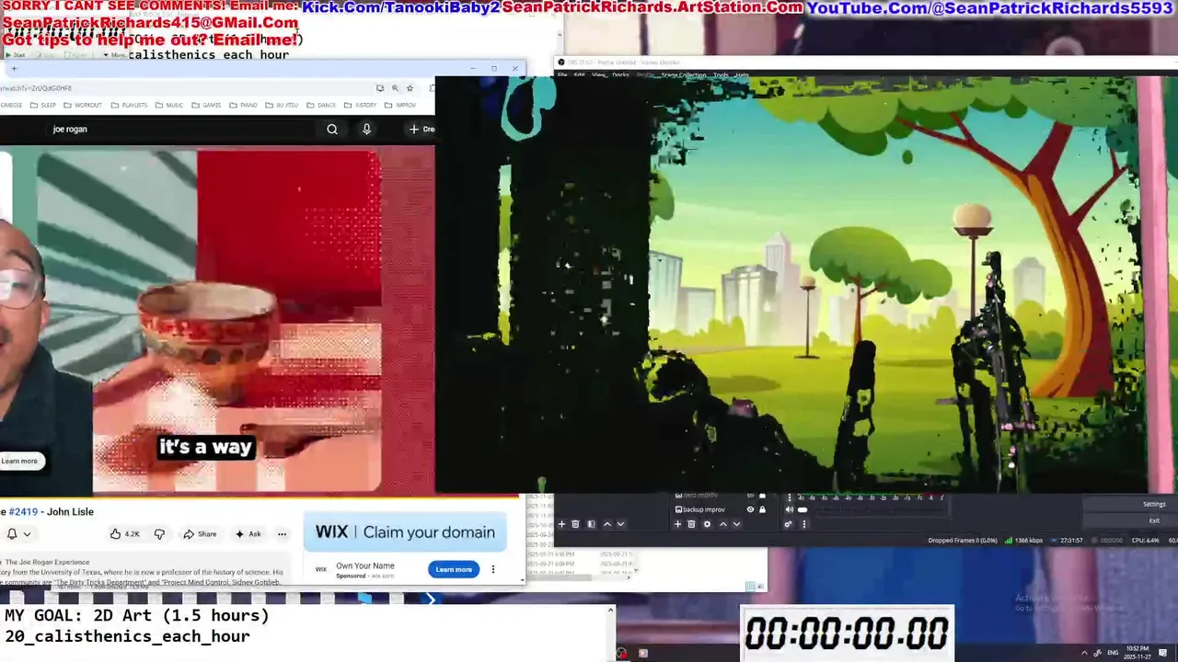1178x662 pixels.
Task: Like the video showing 4.2K likes
Action: [x=124, y=534]
